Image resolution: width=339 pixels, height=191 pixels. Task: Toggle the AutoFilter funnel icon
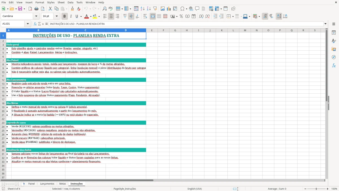pos(155,9)
